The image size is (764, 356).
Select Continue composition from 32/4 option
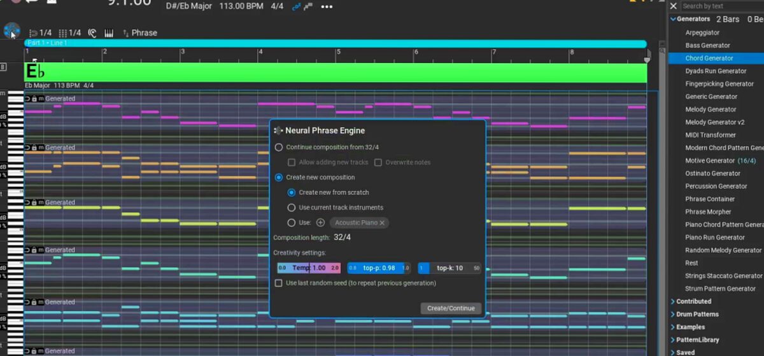click(x=279, y=147)
